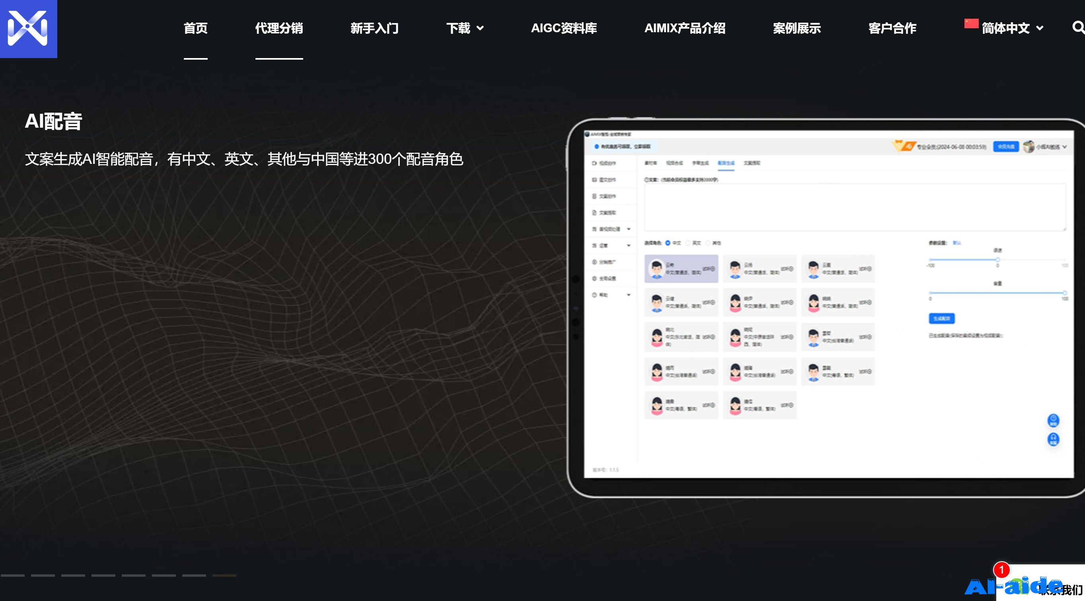
Task: Click the sidebar 文案提取 document icon
Action: pyautogui.click(x=594, y=212)
